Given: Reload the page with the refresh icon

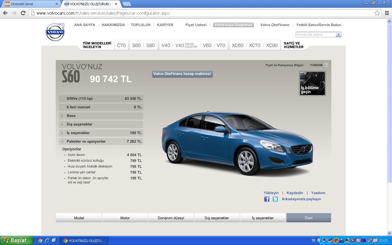Looking at the screenshot, I should point(23,13).
